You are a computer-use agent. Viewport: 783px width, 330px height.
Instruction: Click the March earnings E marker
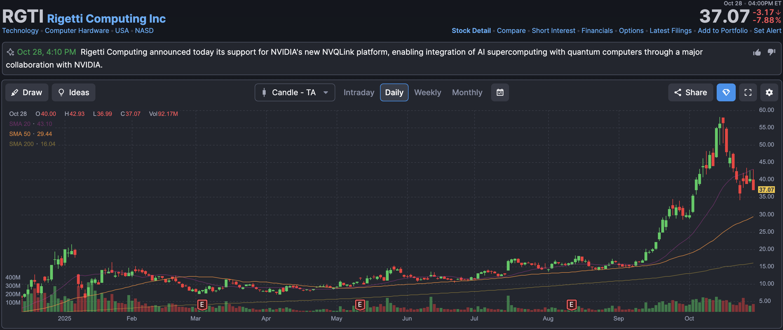click(x=202, y=304)
